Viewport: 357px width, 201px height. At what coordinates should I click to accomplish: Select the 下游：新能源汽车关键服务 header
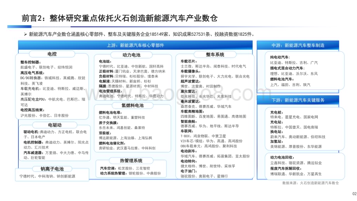[298, 100]
